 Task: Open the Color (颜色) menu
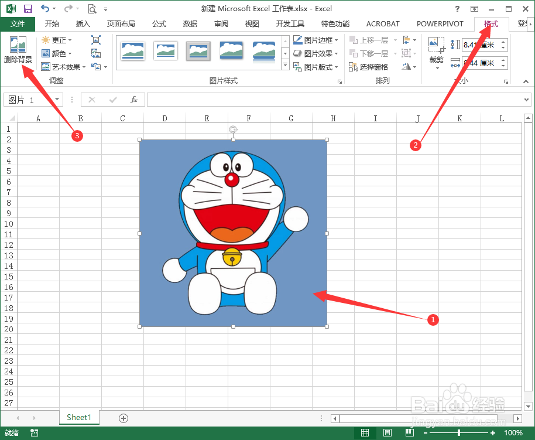(x=57, y=54)
